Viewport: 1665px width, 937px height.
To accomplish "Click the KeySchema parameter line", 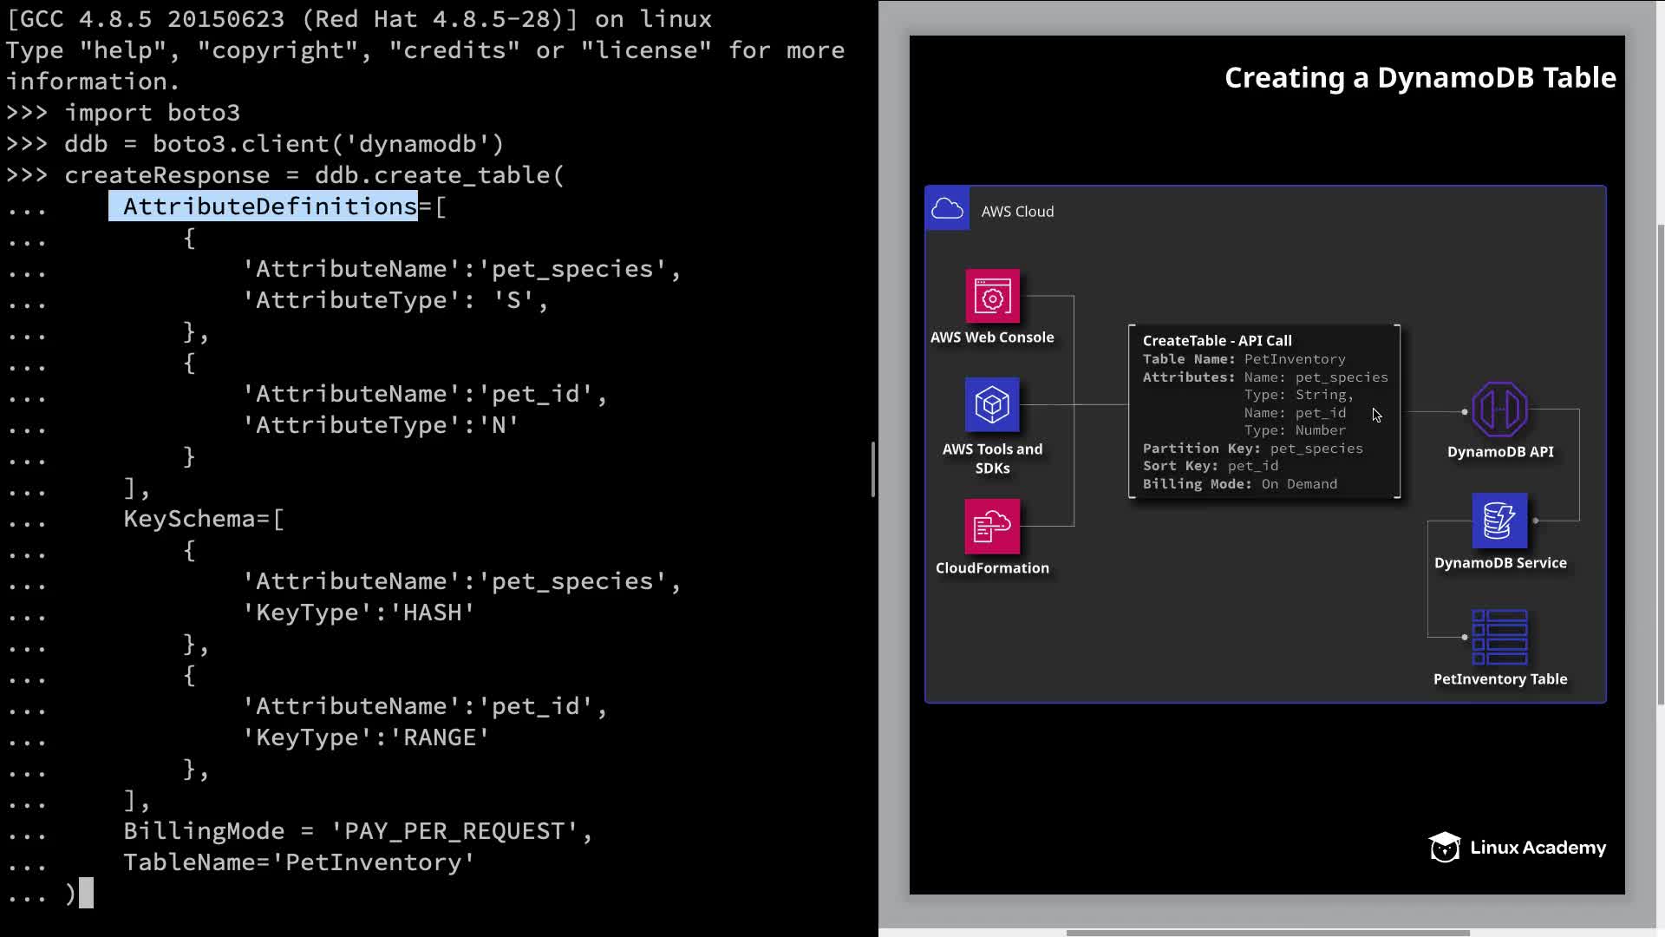I will tap(203, 519).
